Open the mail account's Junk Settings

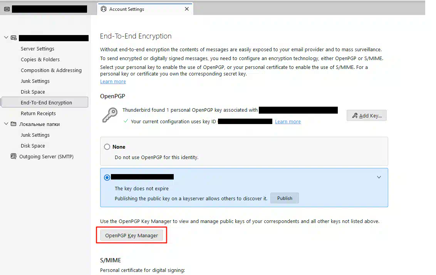35,81
